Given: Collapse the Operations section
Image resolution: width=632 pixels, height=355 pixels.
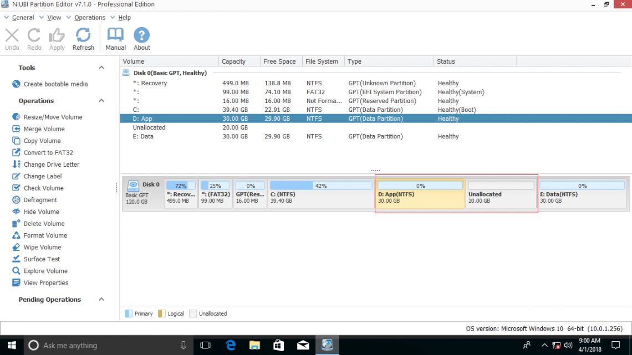Looking at the screenshot, I should (x=101, y=101).
